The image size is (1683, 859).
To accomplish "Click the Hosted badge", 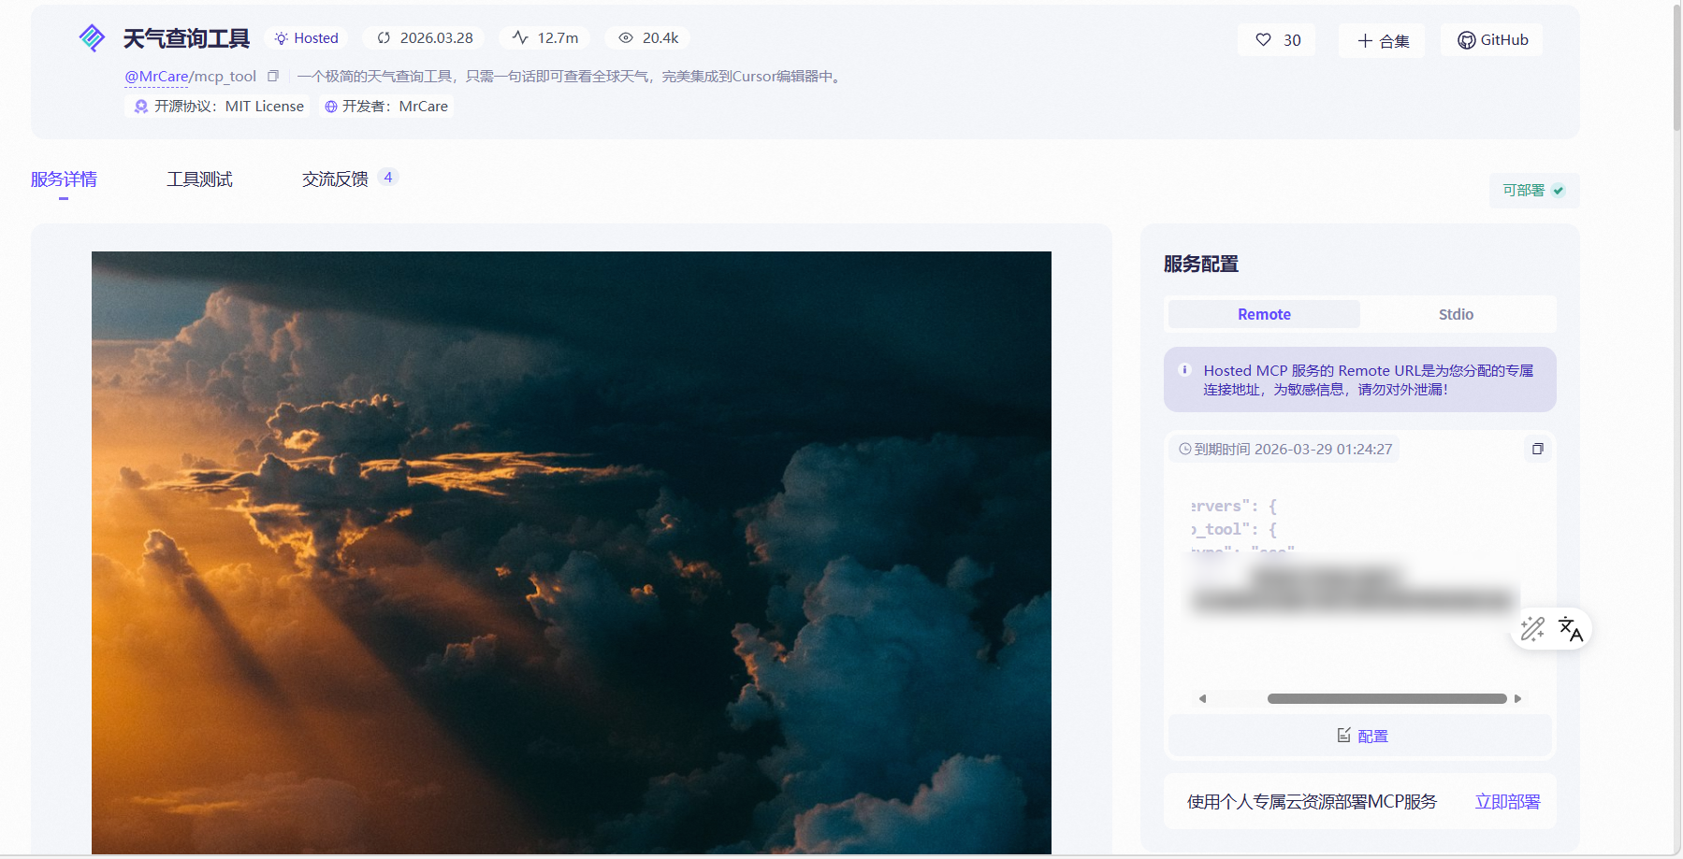I will coord(306,38).
